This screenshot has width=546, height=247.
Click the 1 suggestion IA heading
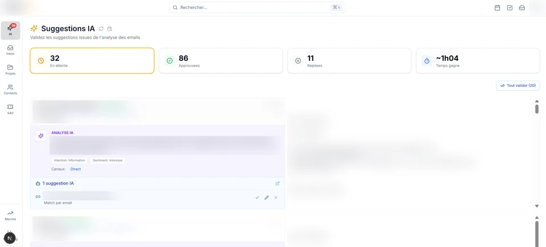[58, 183]
